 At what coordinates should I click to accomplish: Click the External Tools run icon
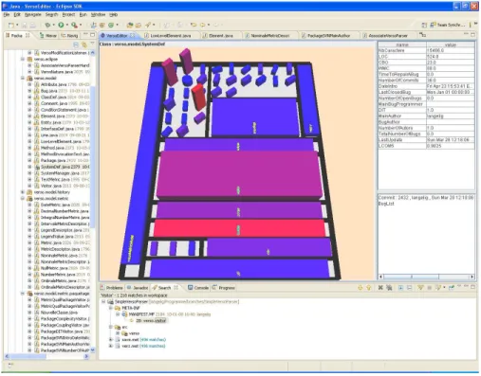(x=74, y=25)
